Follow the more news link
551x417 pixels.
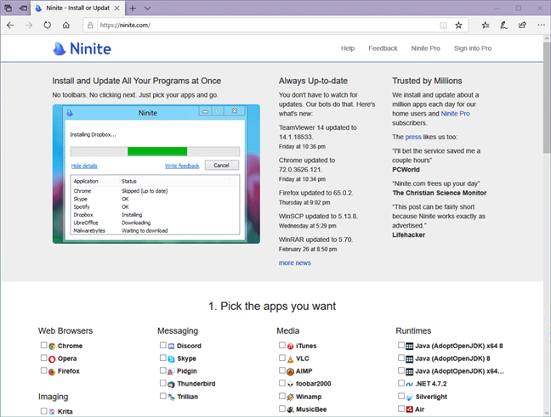click(x=295, y=263)
